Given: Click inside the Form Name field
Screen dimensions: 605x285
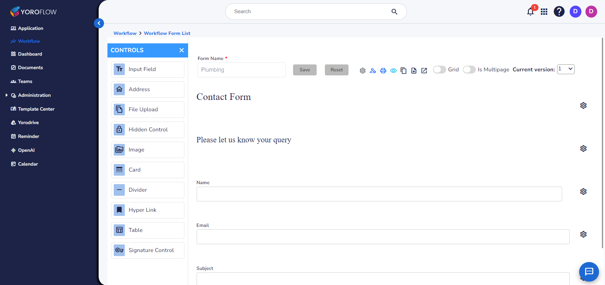Looking at the screenshot, I should [x=241, y=70].
